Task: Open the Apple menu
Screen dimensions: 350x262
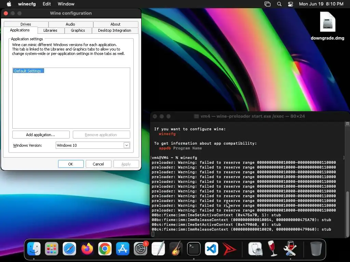Action: 9,4
